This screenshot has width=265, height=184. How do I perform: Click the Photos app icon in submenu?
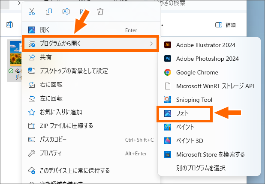[x=168, y=113]
